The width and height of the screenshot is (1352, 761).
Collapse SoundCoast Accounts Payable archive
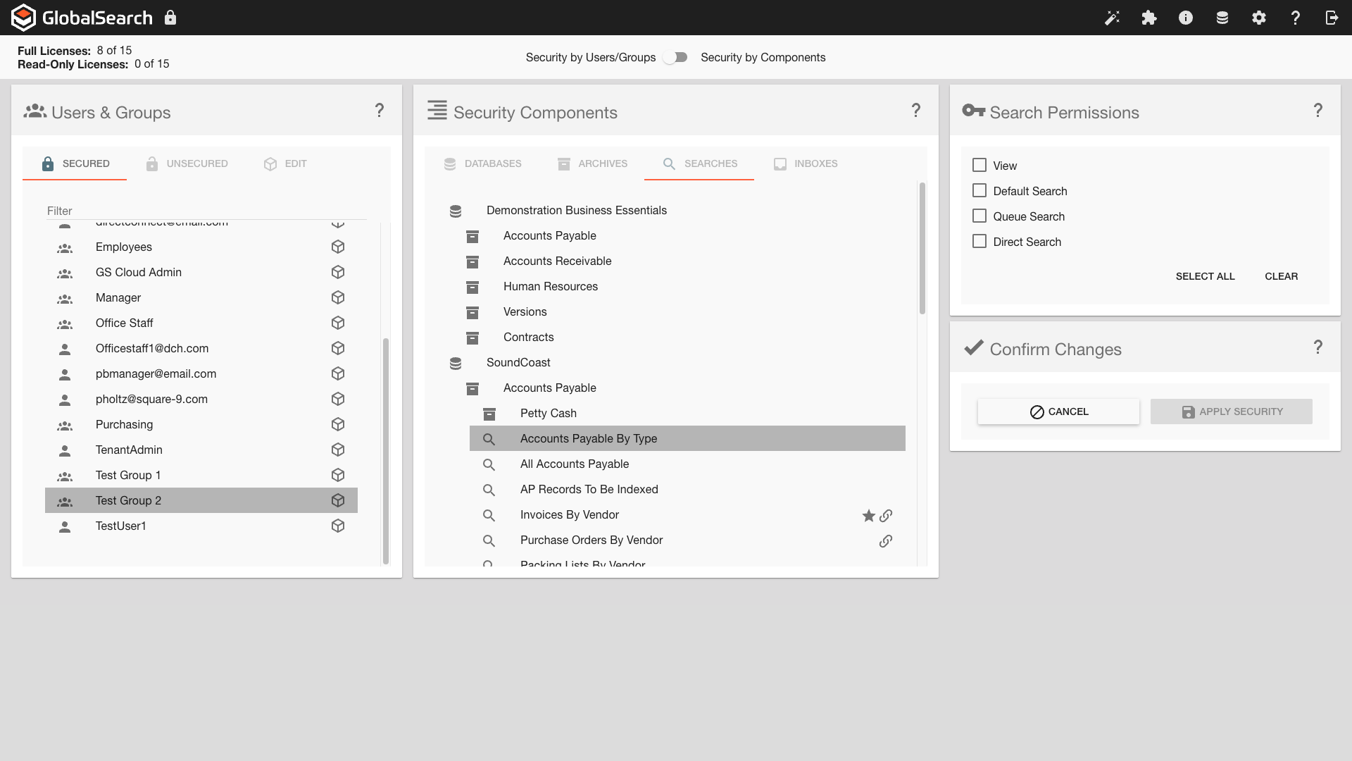[472, 388]
